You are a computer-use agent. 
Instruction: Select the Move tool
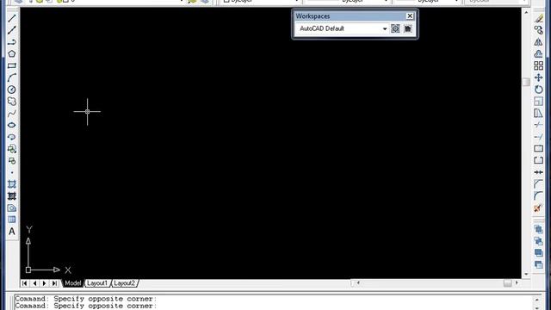[538, 77]
